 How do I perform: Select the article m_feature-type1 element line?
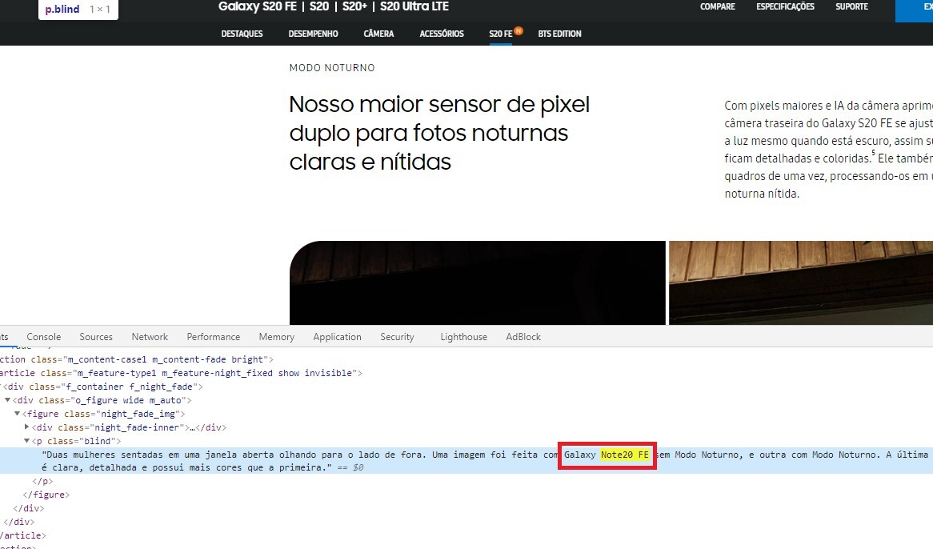pyautogui.click(x=180, y=373)
